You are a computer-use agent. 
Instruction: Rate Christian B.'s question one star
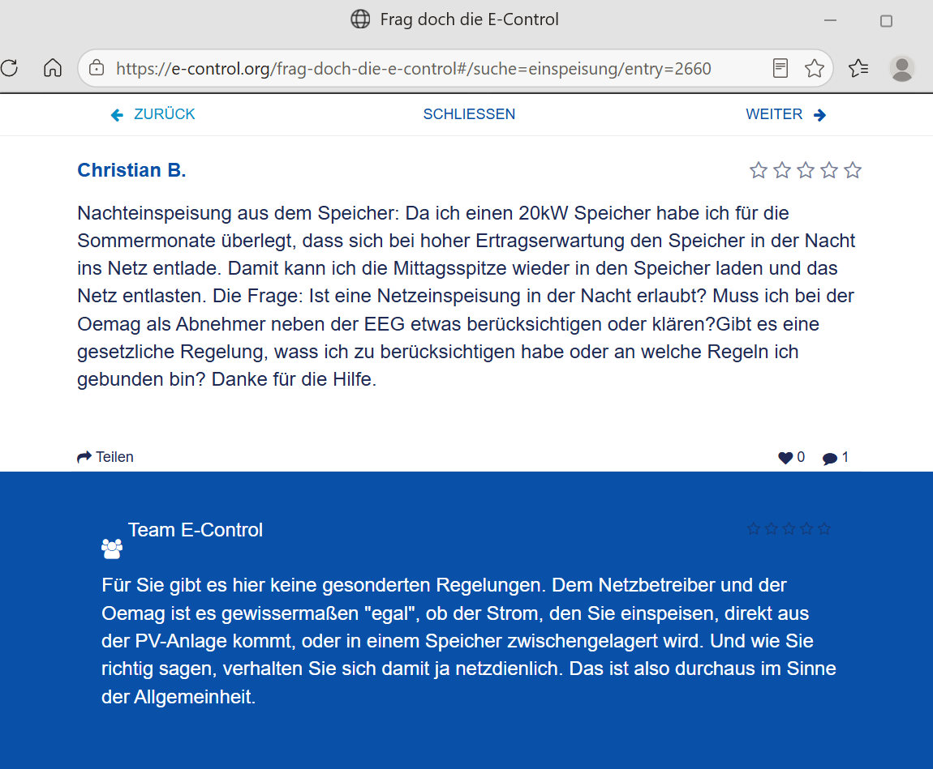tap(758, 170)
